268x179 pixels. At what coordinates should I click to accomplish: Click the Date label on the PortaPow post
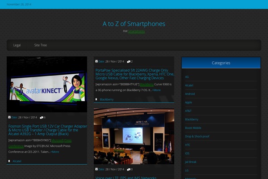101,61
